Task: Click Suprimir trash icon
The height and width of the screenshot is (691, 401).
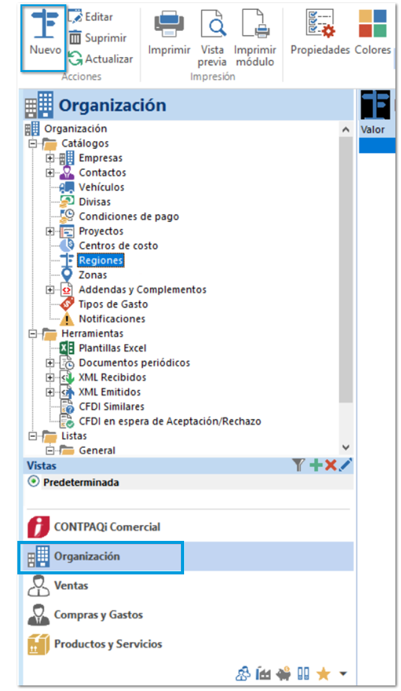Action: click(75, 38)
